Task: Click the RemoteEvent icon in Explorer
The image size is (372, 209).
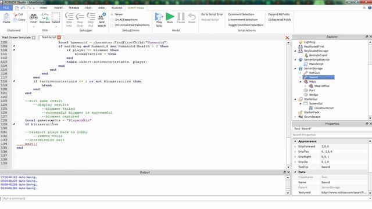Action: (x=306, y=55)
